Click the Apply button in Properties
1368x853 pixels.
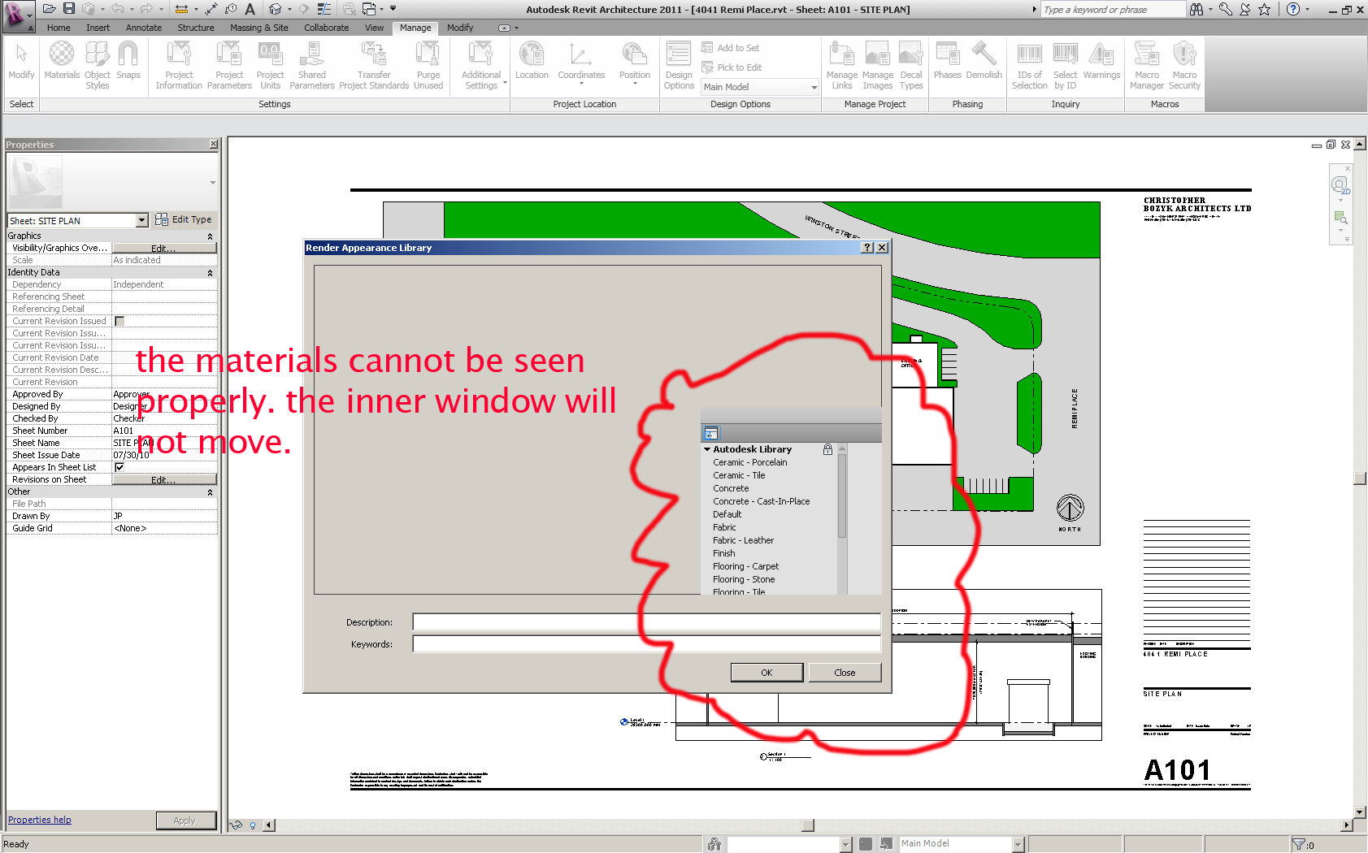pos(185,821)
